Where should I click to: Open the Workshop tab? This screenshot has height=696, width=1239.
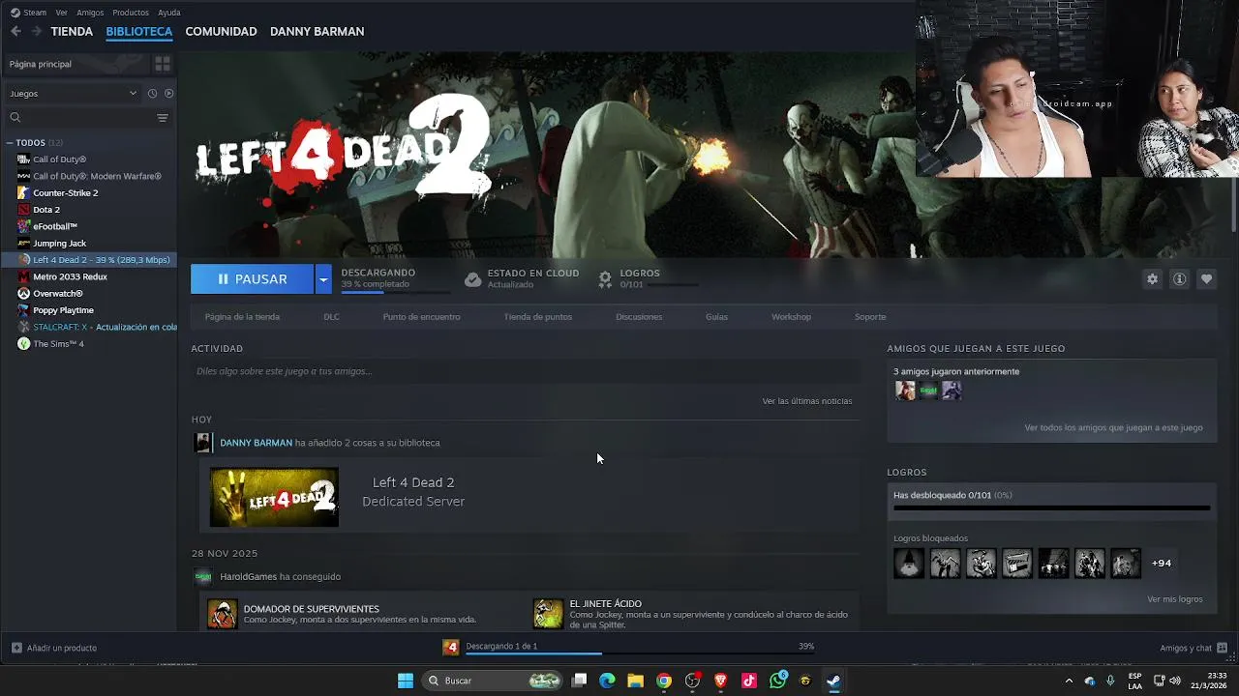pos(791,317)
